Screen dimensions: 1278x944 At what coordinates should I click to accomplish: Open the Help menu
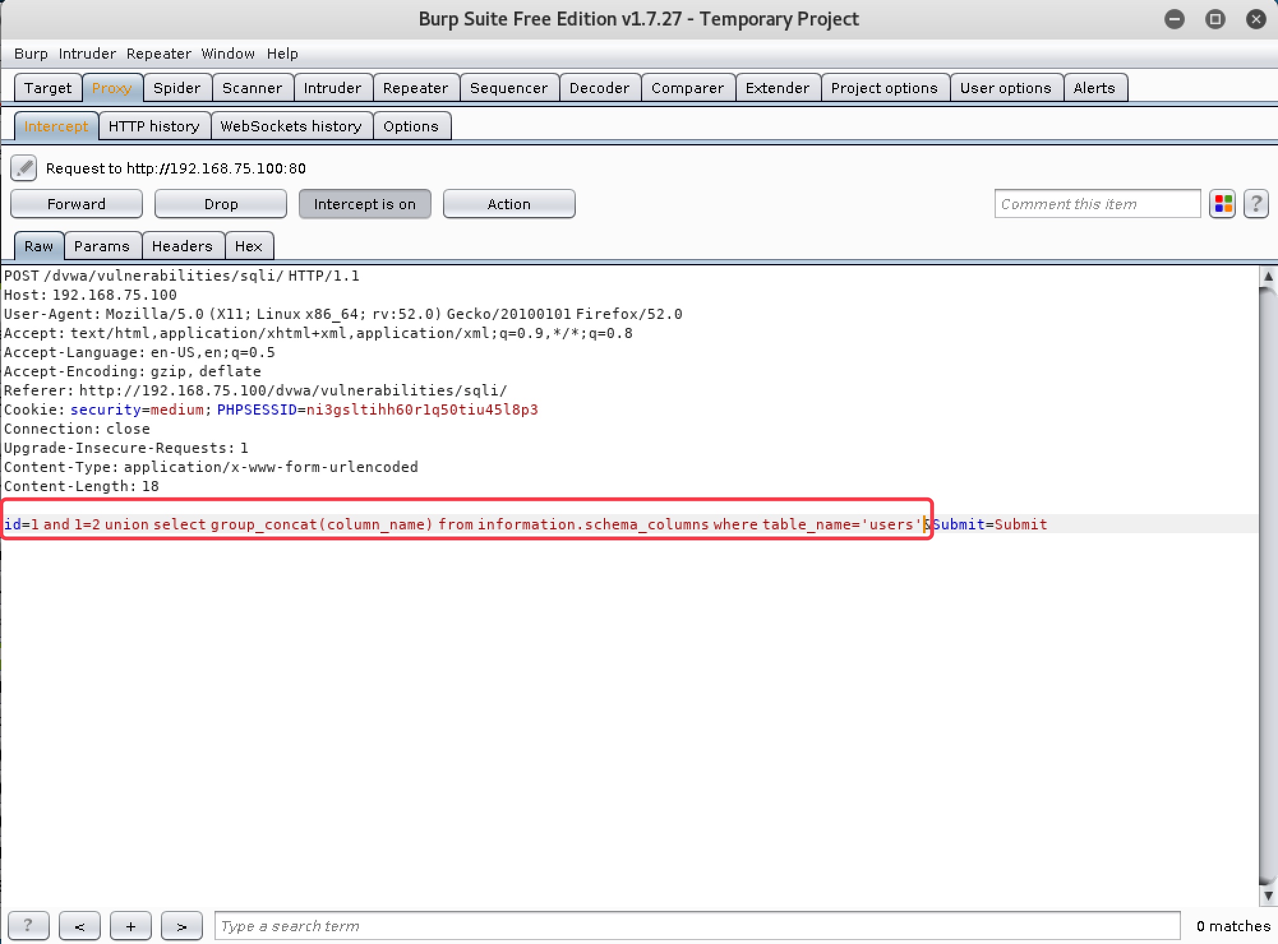282,54
